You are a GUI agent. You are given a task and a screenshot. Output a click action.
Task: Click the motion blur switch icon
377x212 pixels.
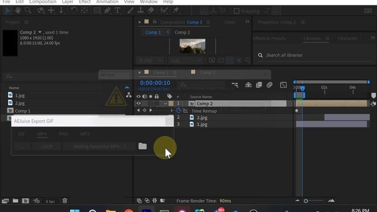[x=270, y=85]
